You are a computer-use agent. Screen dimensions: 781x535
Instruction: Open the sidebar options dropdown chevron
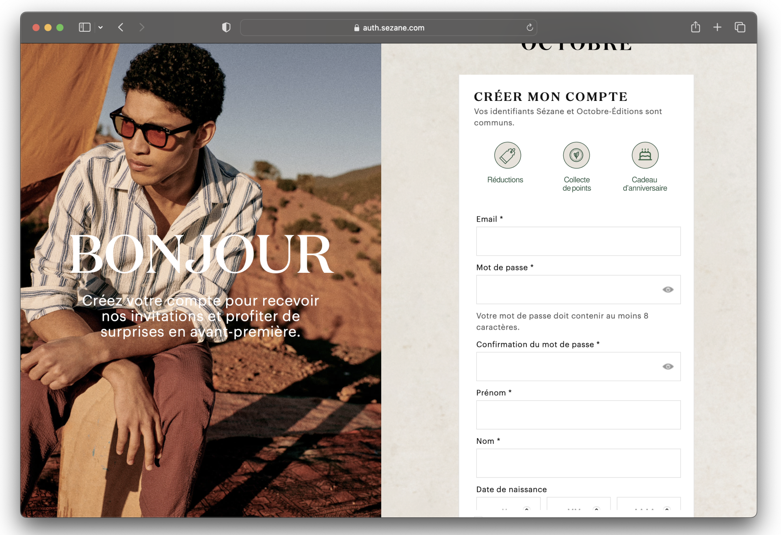pyautogui.click(x=100, y=27)
